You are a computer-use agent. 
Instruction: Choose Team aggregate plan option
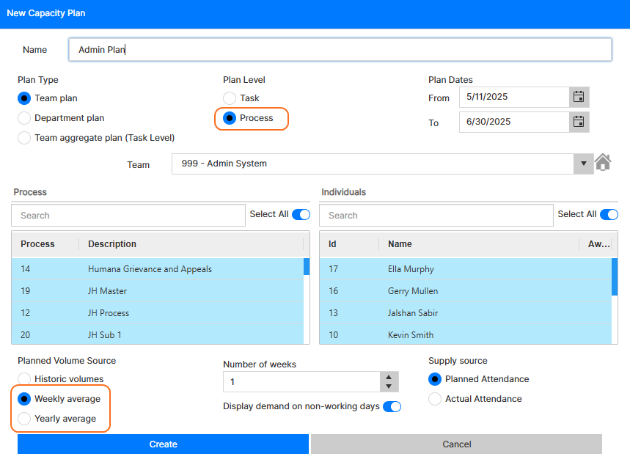[x=24, y=138]
